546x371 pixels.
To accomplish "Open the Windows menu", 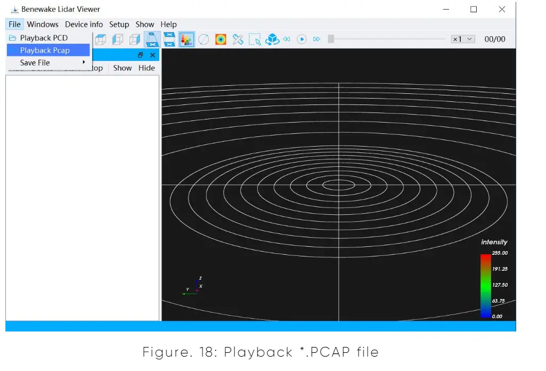I will point(43,25).
